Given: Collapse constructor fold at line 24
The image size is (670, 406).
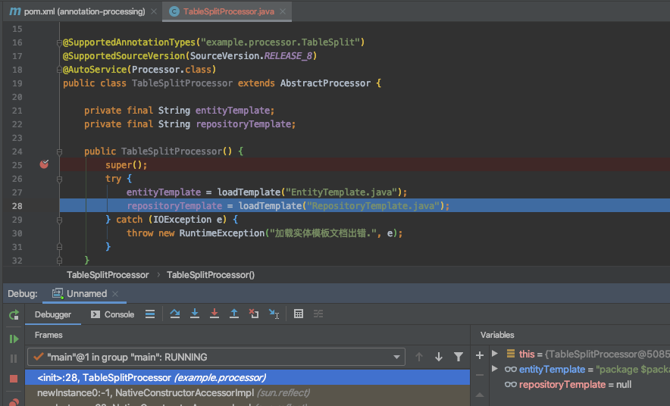Looking at the screenshot, I should pyautogui.click(x=59, y=151).
